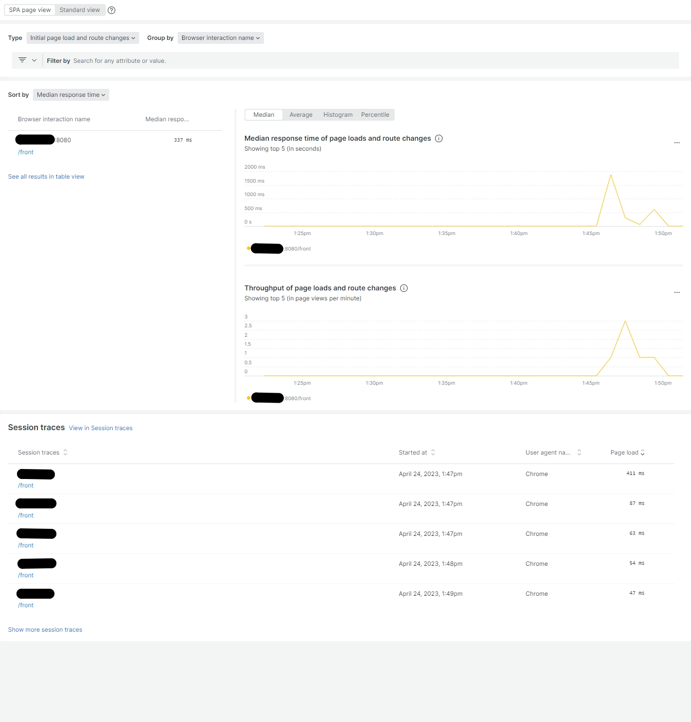Click the 54 ms page load value
This screenshot has width=691, height=722.
[x=637, y=563]
